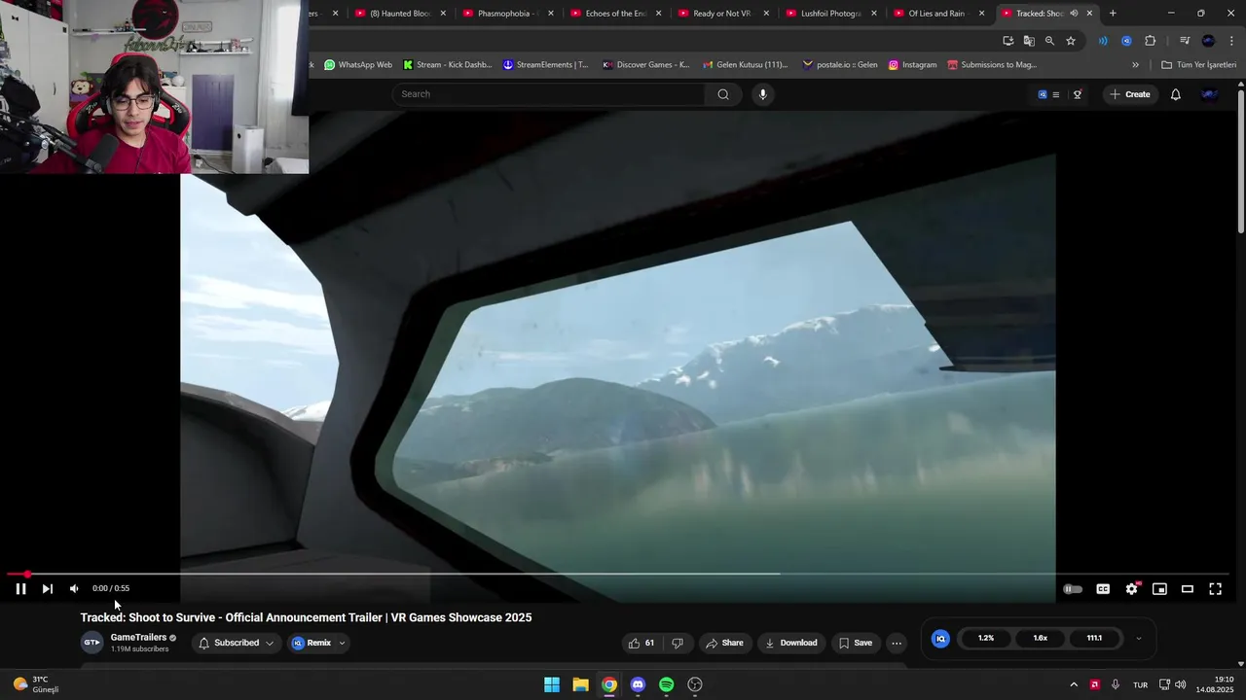Click the Remix button
Viewport: 1246px width, 700px height.
pos(311,643)
